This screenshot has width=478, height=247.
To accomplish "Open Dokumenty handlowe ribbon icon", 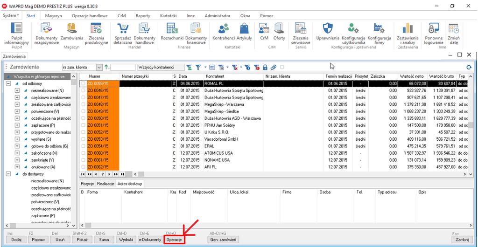I will [145, 34].
